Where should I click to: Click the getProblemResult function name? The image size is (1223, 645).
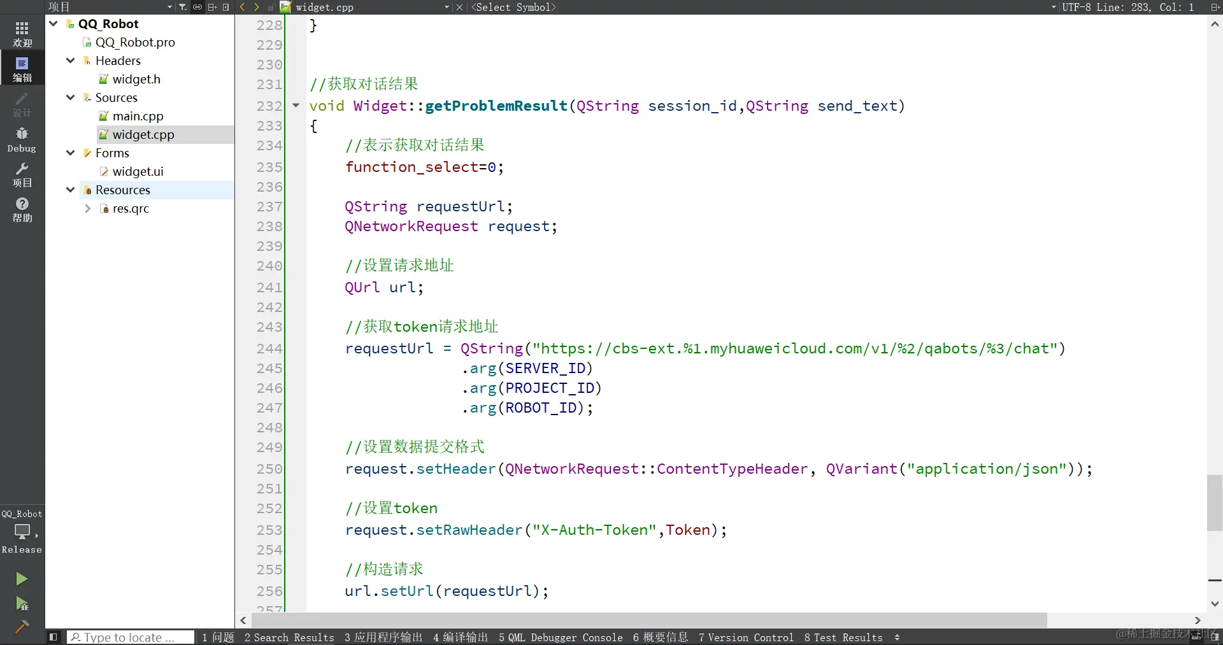tap(496, 106)
